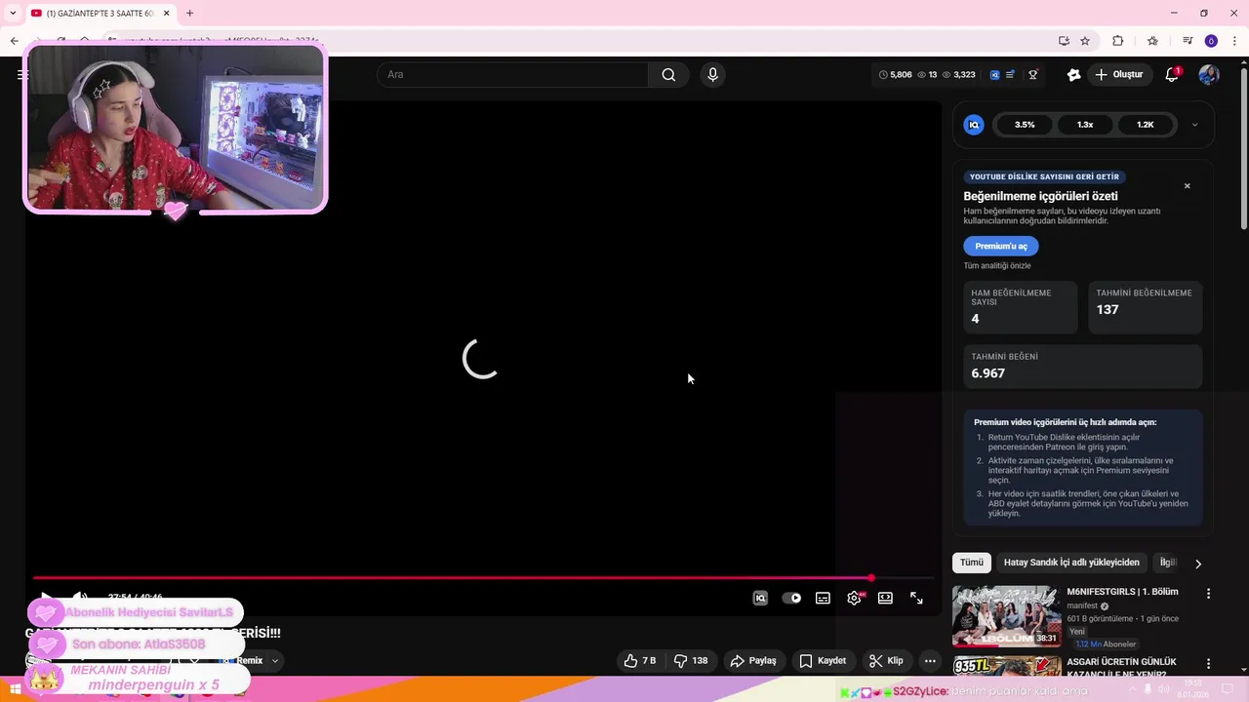This screenshot has height=702, width=1249.
Task: Open the Chrome extensions puzzle icon
Action: (x=1118, y=41)
